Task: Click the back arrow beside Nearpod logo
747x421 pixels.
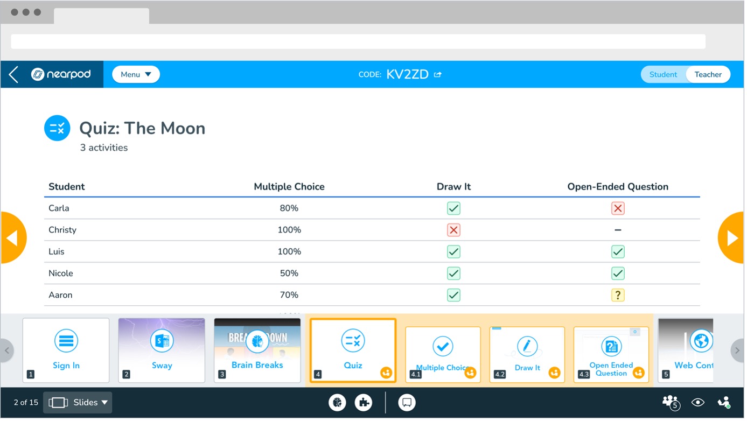Action: pos(14,75)
